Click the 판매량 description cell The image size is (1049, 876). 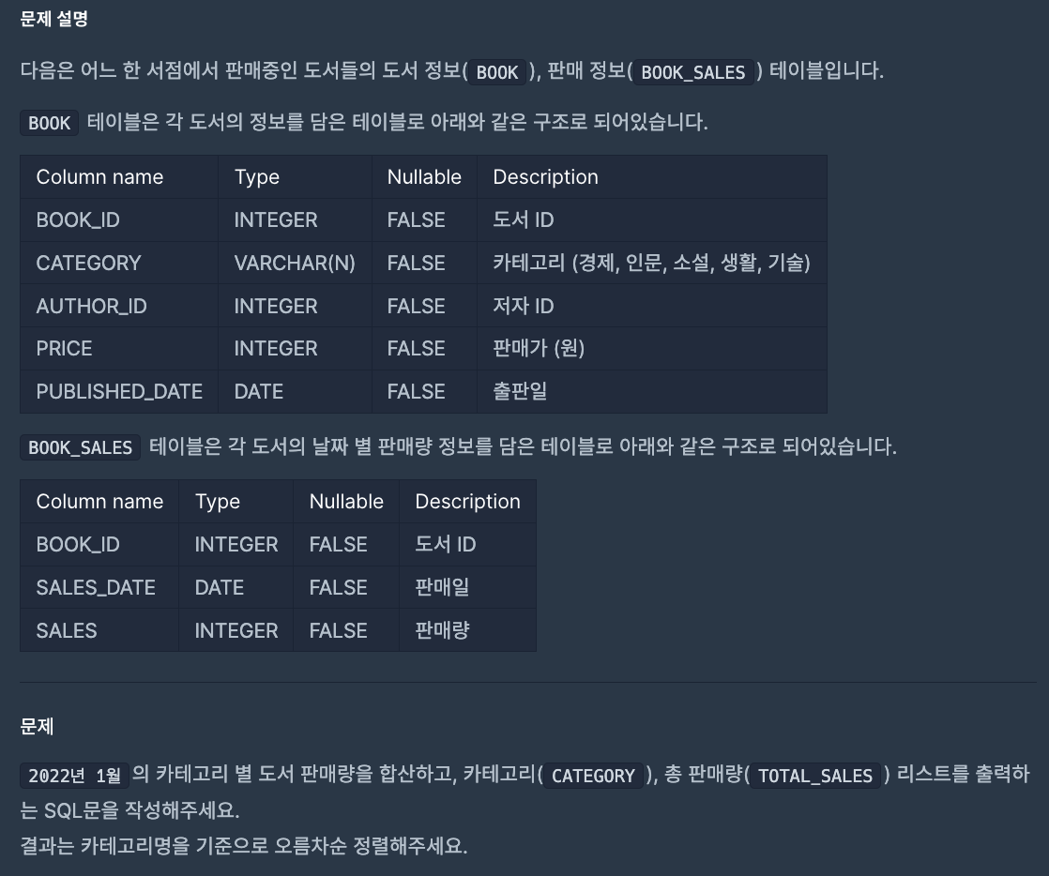click(467, 630)
